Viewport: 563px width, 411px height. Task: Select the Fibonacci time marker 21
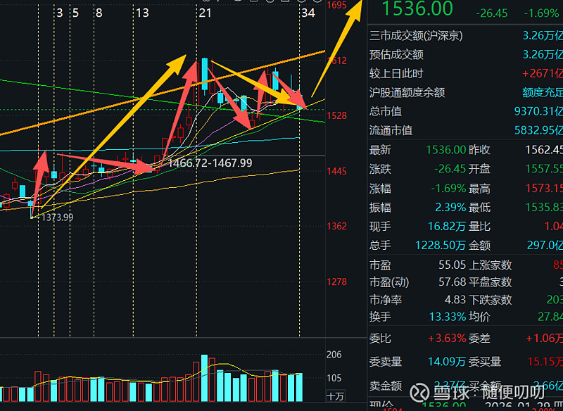pyautogui.click(x=205, y=13)
